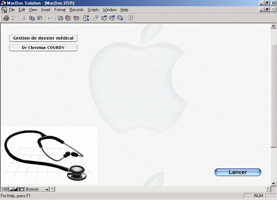
Task: Click the horizontal scrollbar left arrow
Action: (x=52, y=189)
